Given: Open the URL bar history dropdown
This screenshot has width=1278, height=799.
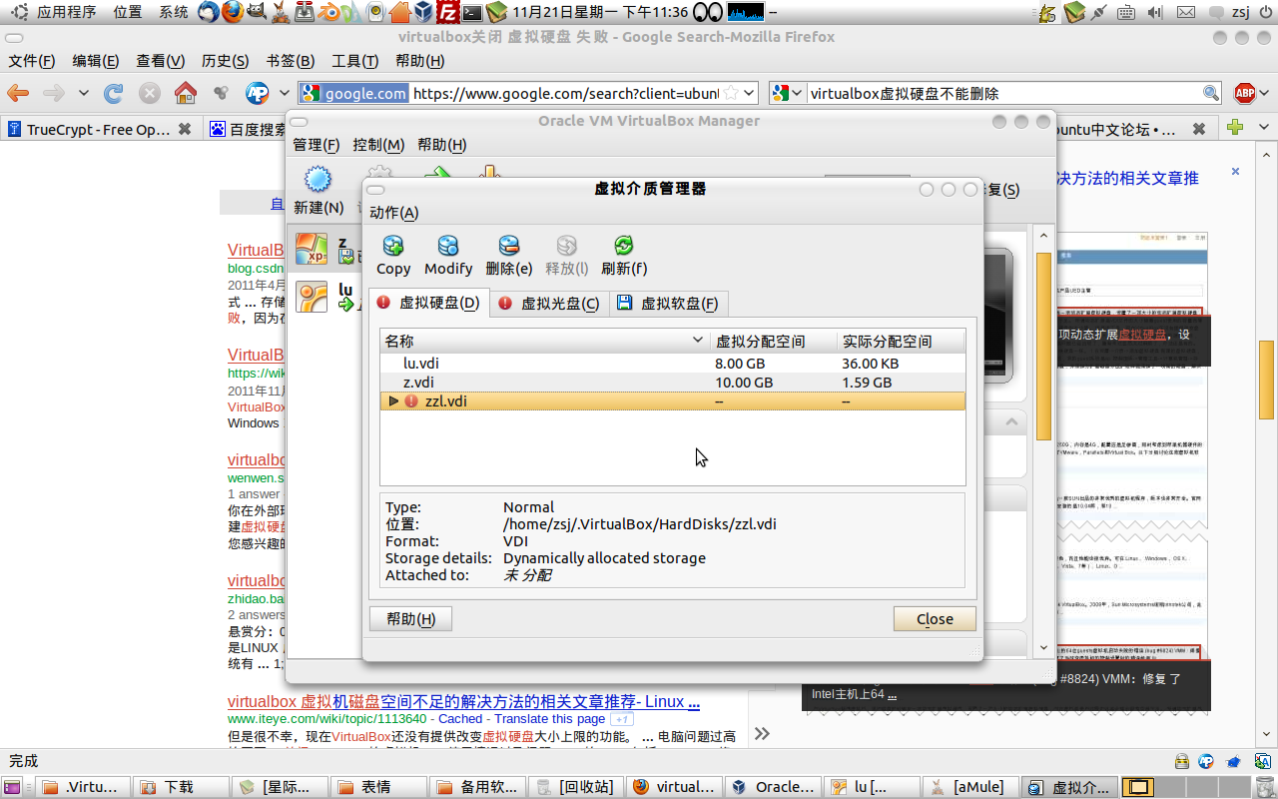Looking at the screenshot, I should point(749,93).
